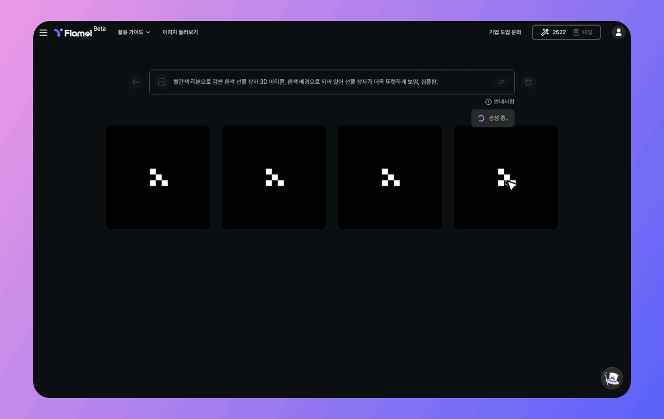
Task: Click the back arrow beside the prompt
Action: click(136, 82)
